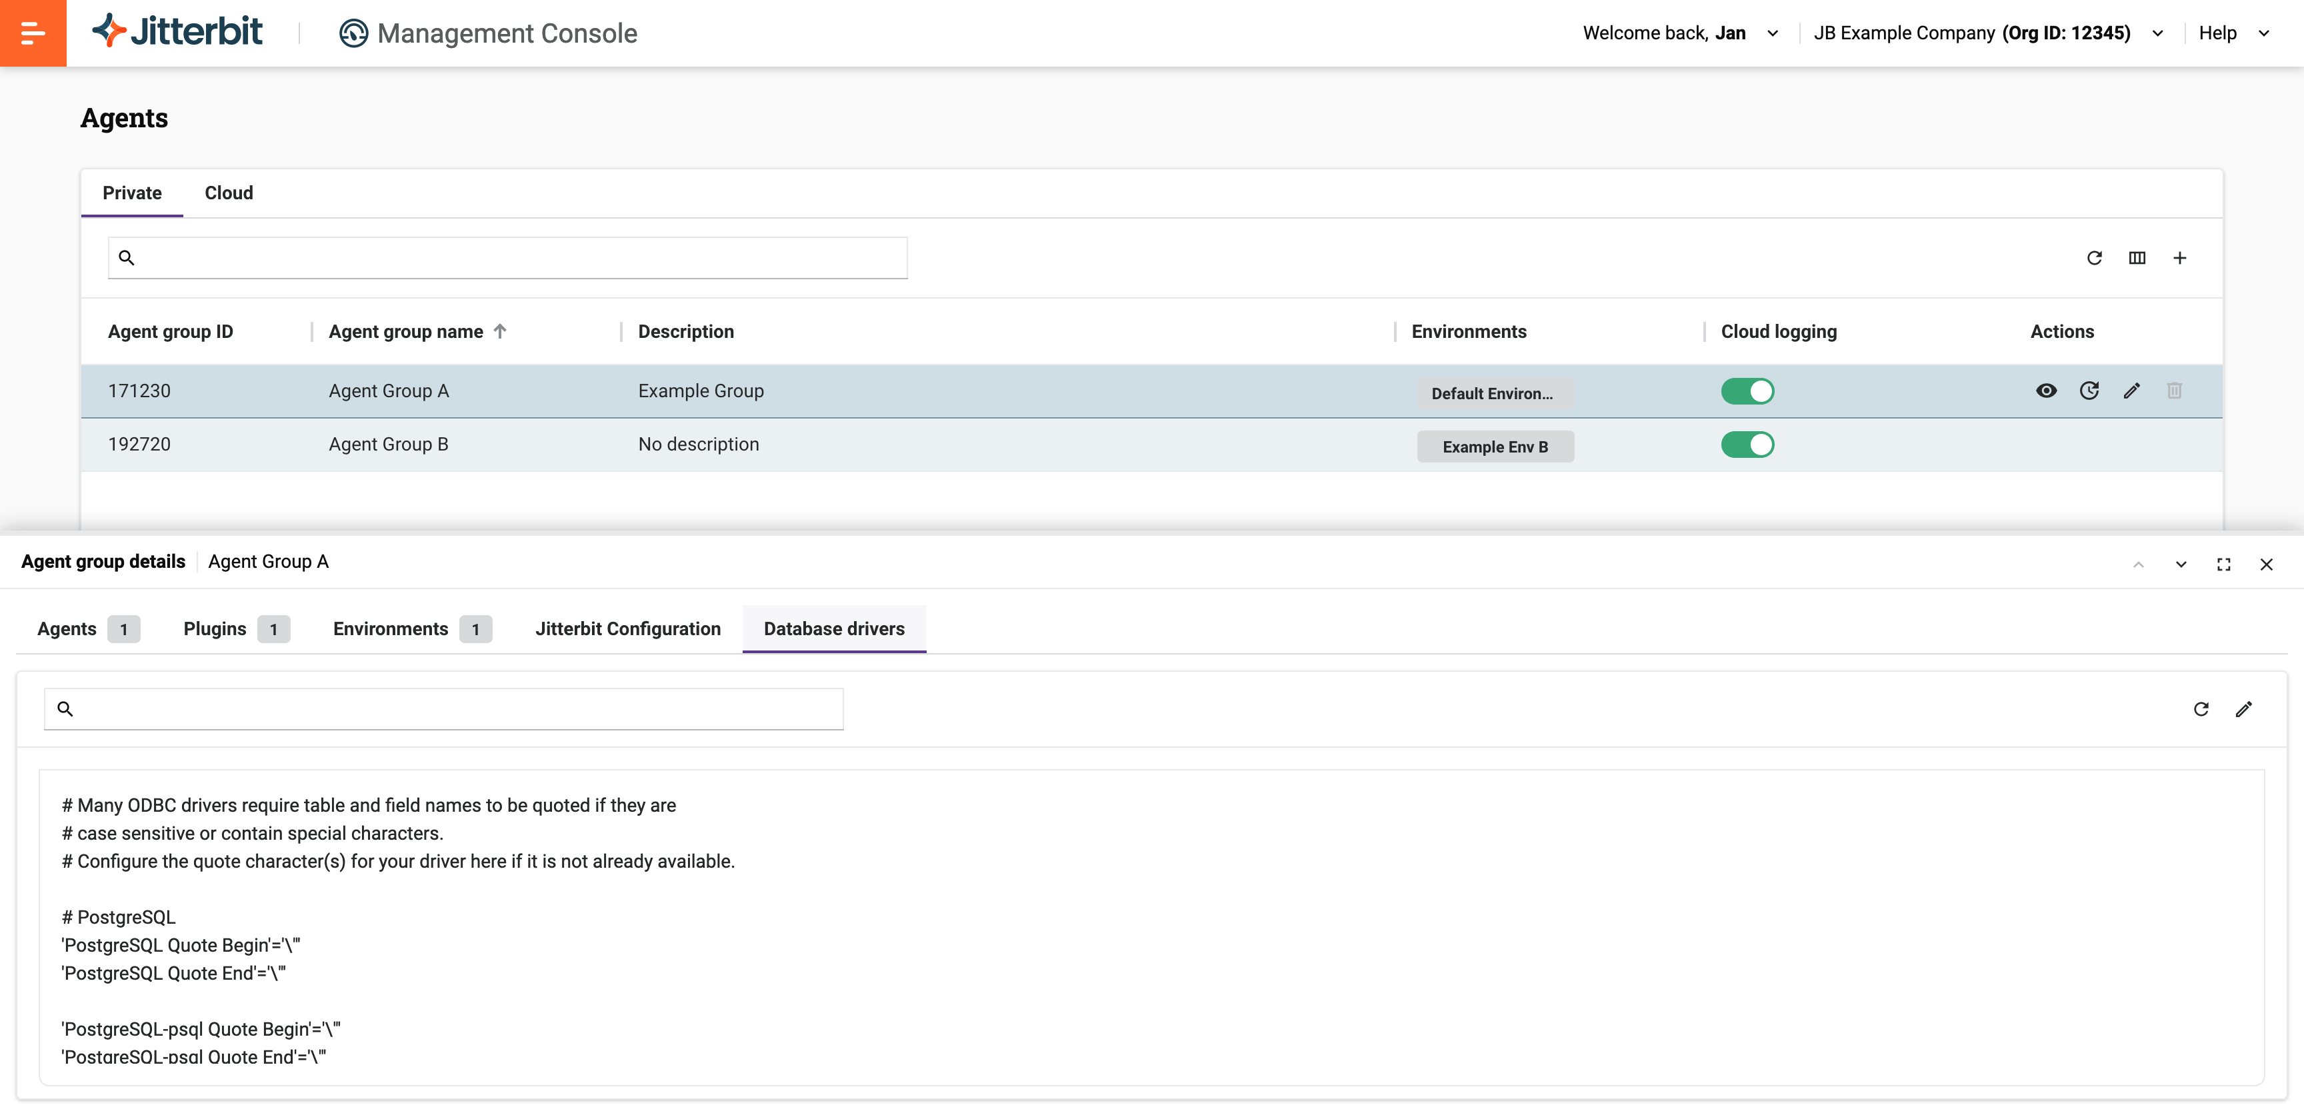2304x1117 pixels.
Task: Open the orange hamburger navigation menu
Action: [33, 33]
